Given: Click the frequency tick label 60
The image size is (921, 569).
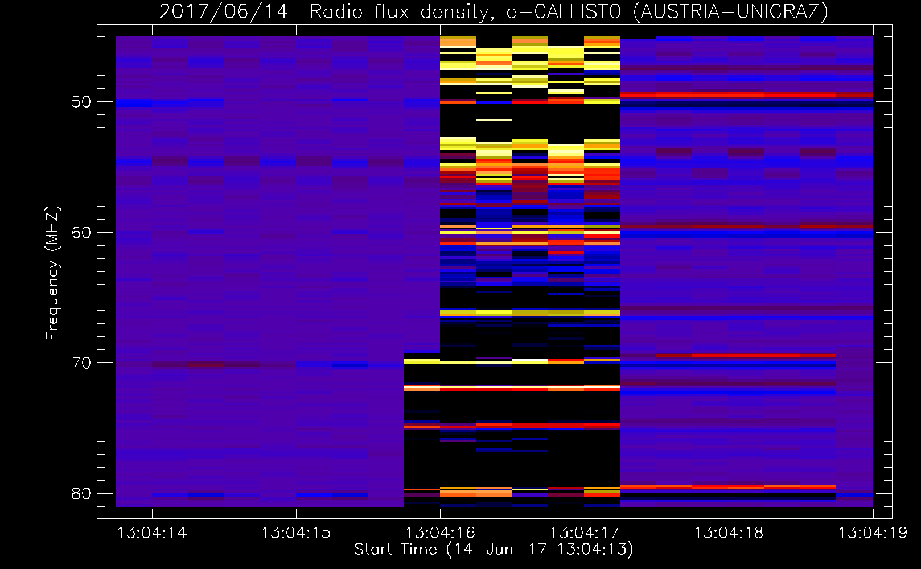Looking at the screenshot, I should [x=81, y=233].
